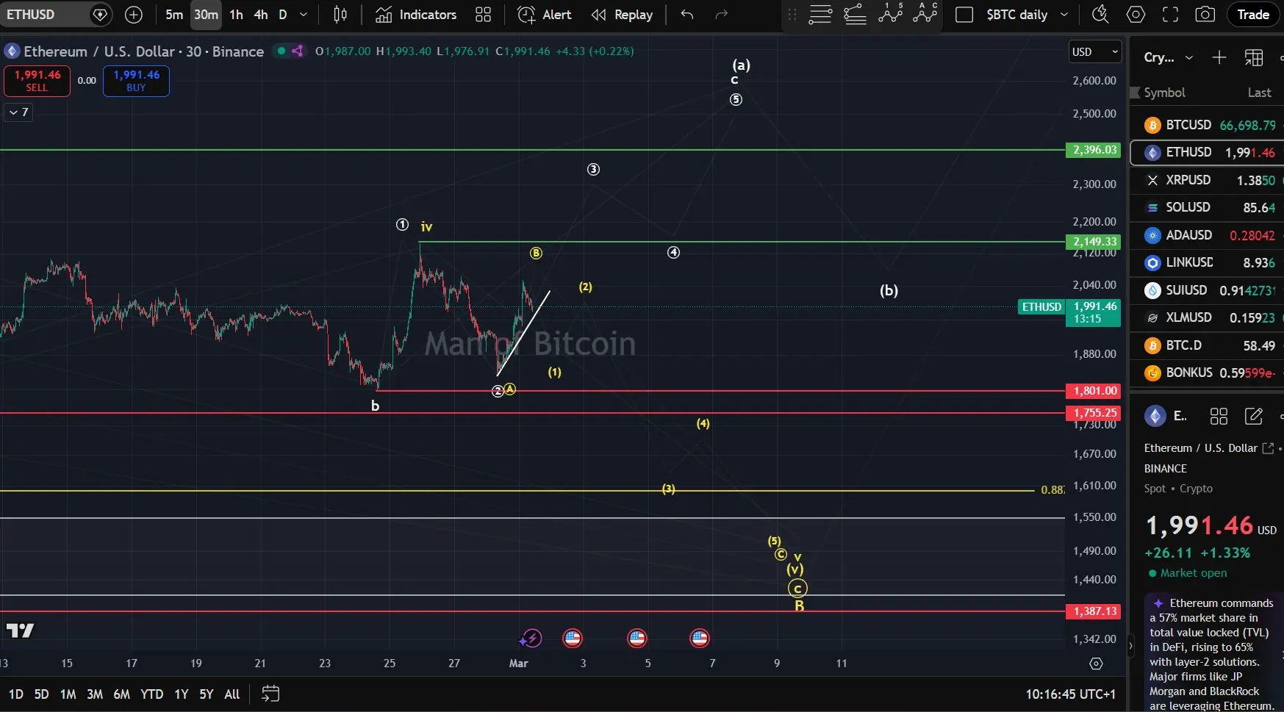The image size is (1284, 712).
Task: Set the date range to 1Y
Action: pyautogui.click(x=182, y=694)
